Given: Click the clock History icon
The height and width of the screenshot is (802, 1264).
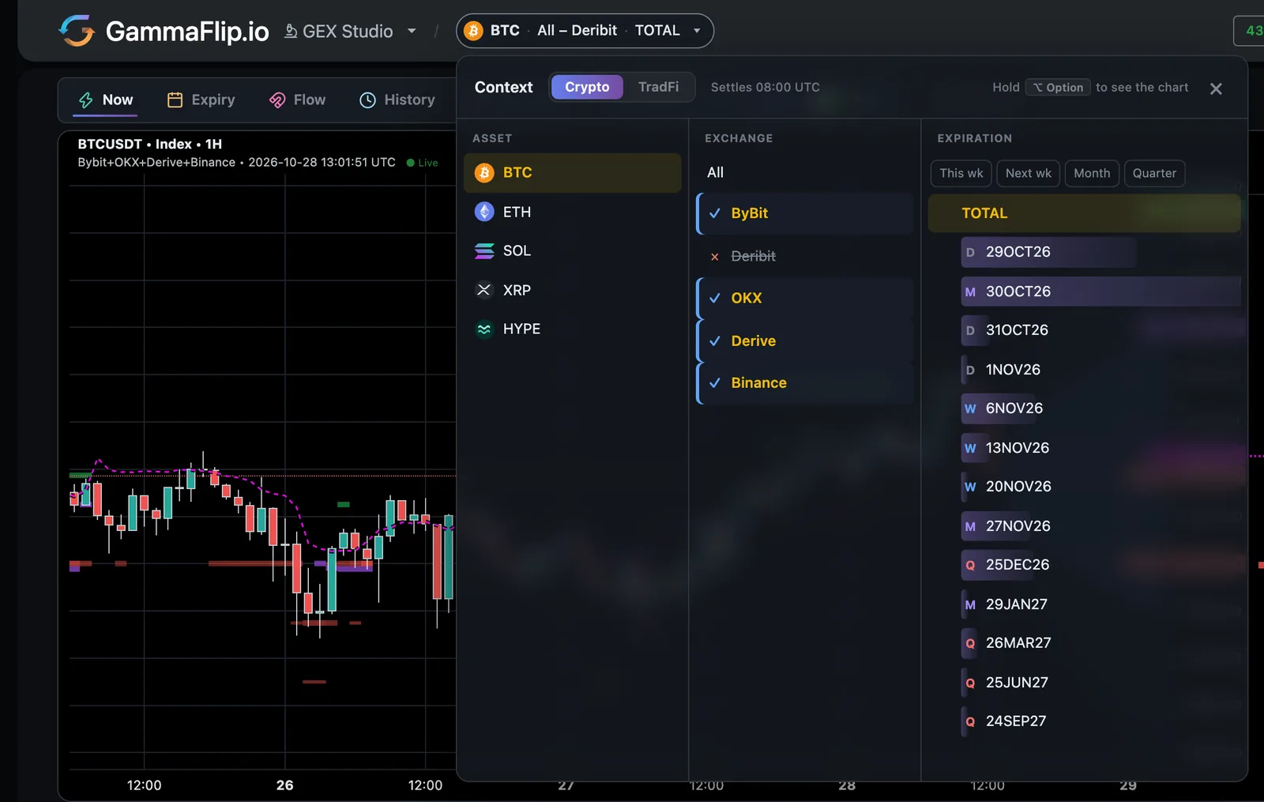Looking at the screenshot, I should coord(367,100).
